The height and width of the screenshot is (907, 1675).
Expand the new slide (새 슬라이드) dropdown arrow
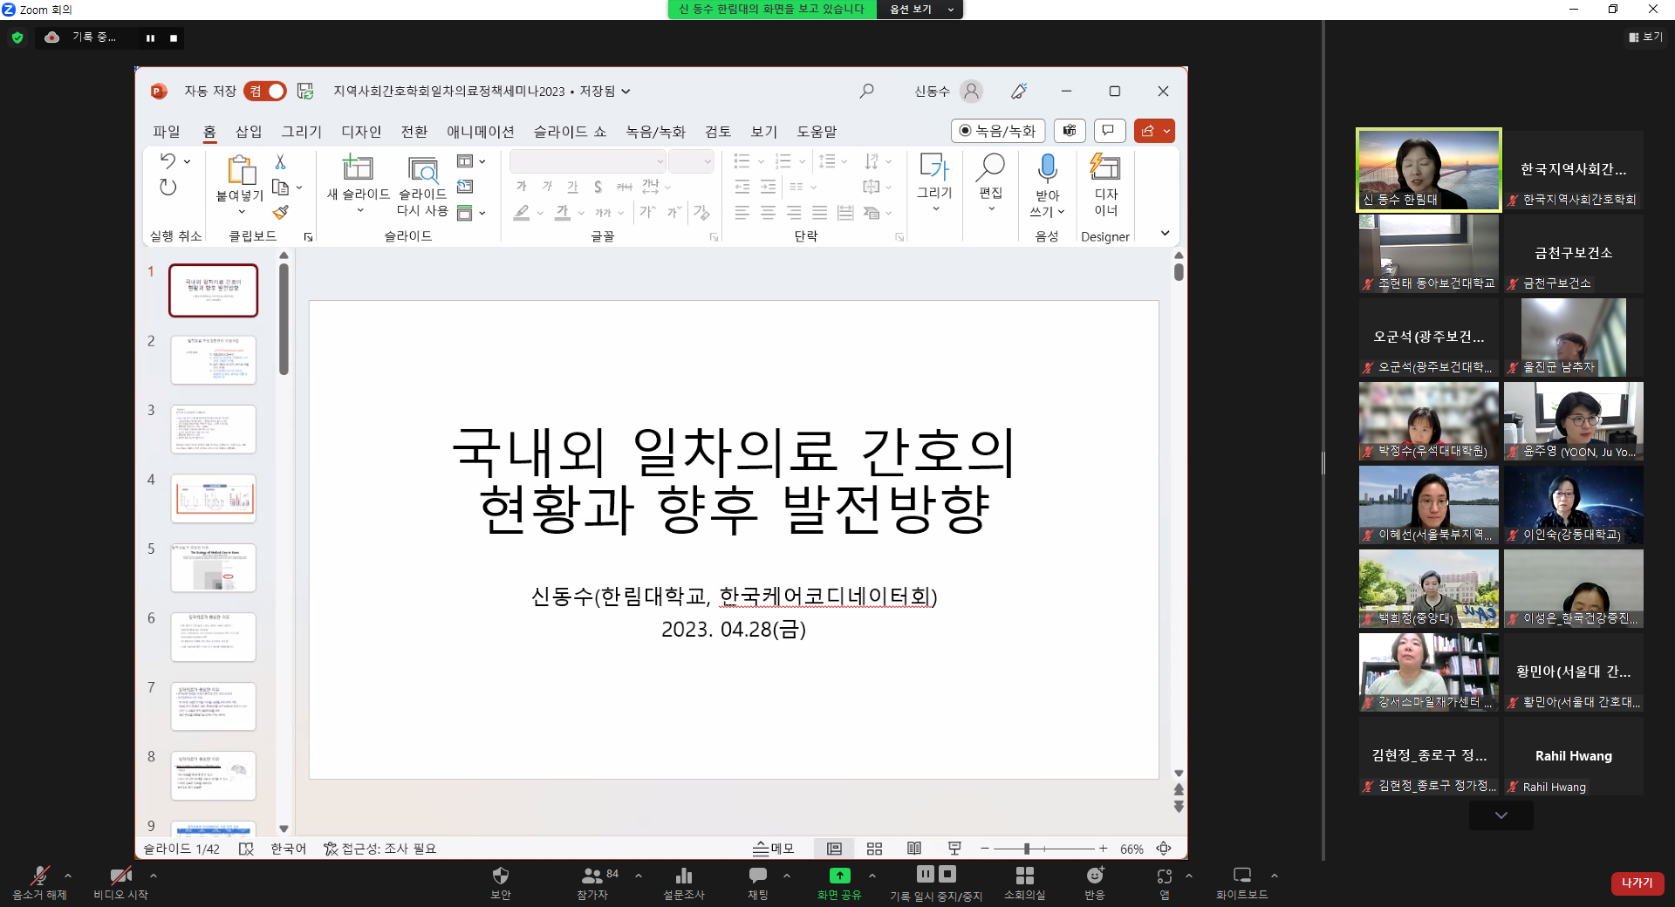click(x=359, y=211)
